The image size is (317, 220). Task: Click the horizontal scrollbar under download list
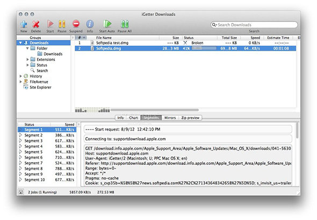(x=154, y=110)
